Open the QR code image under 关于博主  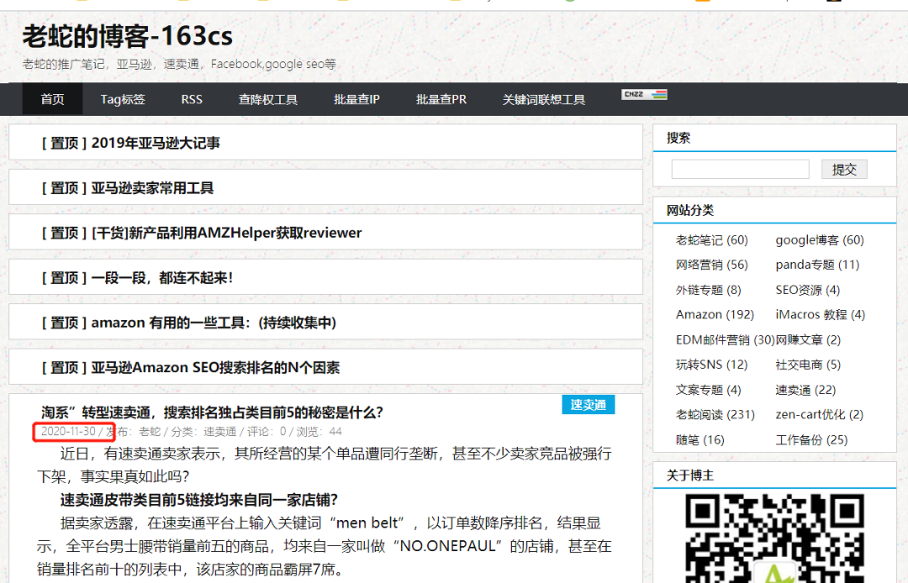click(775, 538)
